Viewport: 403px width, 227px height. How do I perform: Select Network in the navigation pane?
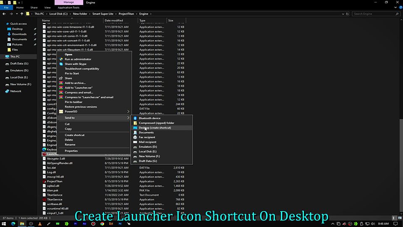(x=16, y=91)
